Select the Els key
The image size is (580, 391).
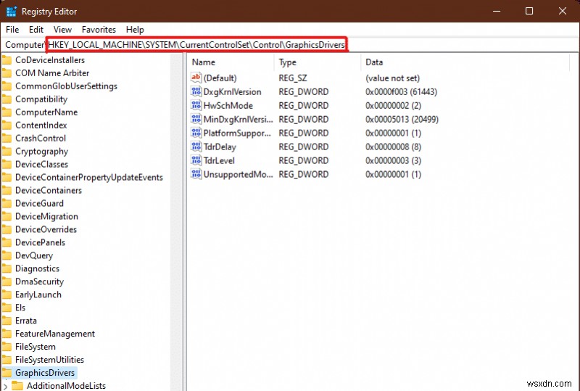(x=20, y=308)
